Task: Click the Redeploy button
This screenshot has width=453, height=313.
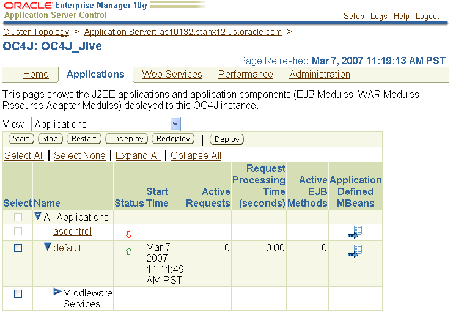Action: tap(173, 139)
